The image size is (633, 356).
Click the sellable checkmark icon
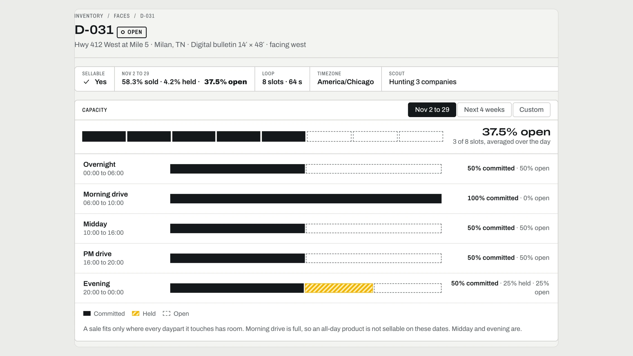click(86, 82)
